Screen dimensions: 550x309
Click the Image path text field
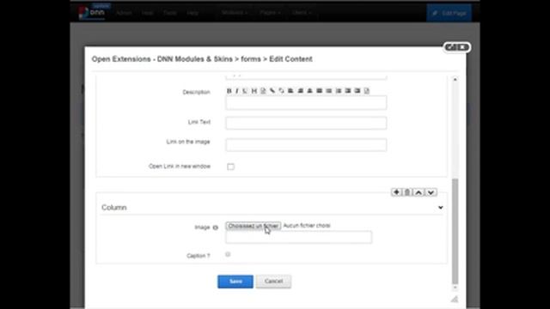[x=299, y=237]
